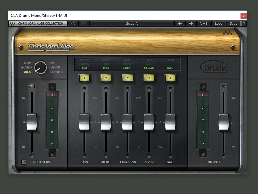The image size is (258, 194).
Task: Select KICK drum mode
Action: click(x=28, y=72)
